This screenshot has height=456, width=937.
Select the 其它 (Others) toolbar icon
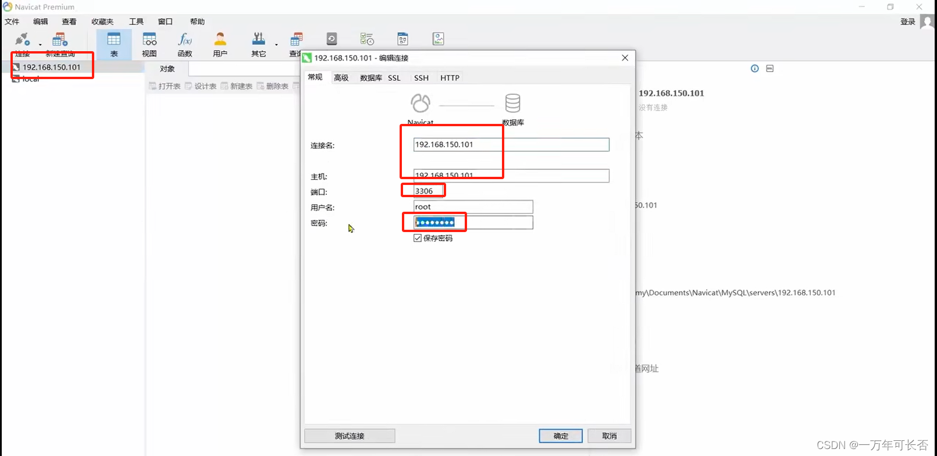pos(258,45)
